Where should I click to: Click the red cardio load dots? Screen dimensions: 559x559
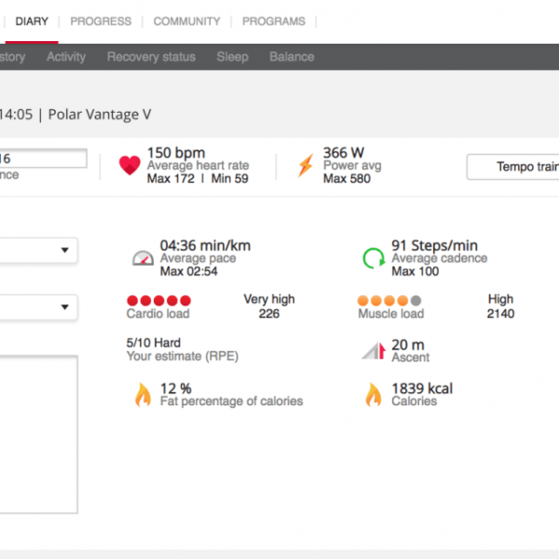pos(158,301)
